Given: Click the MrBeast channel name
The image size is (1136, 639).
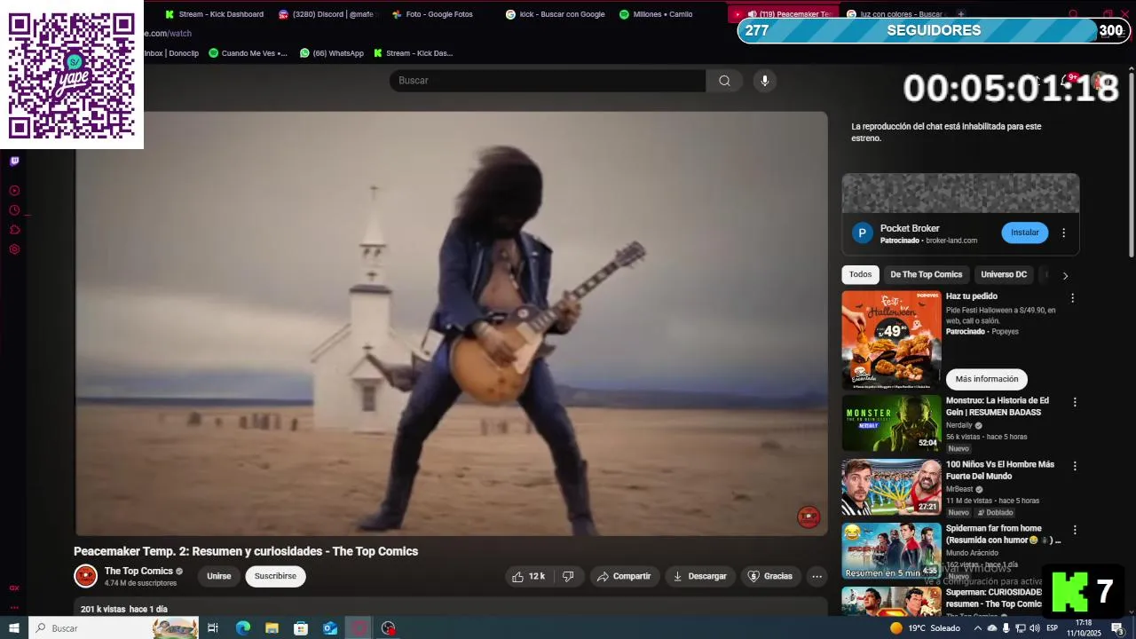Looking at the screenshot, I should [x=959, y=489].
